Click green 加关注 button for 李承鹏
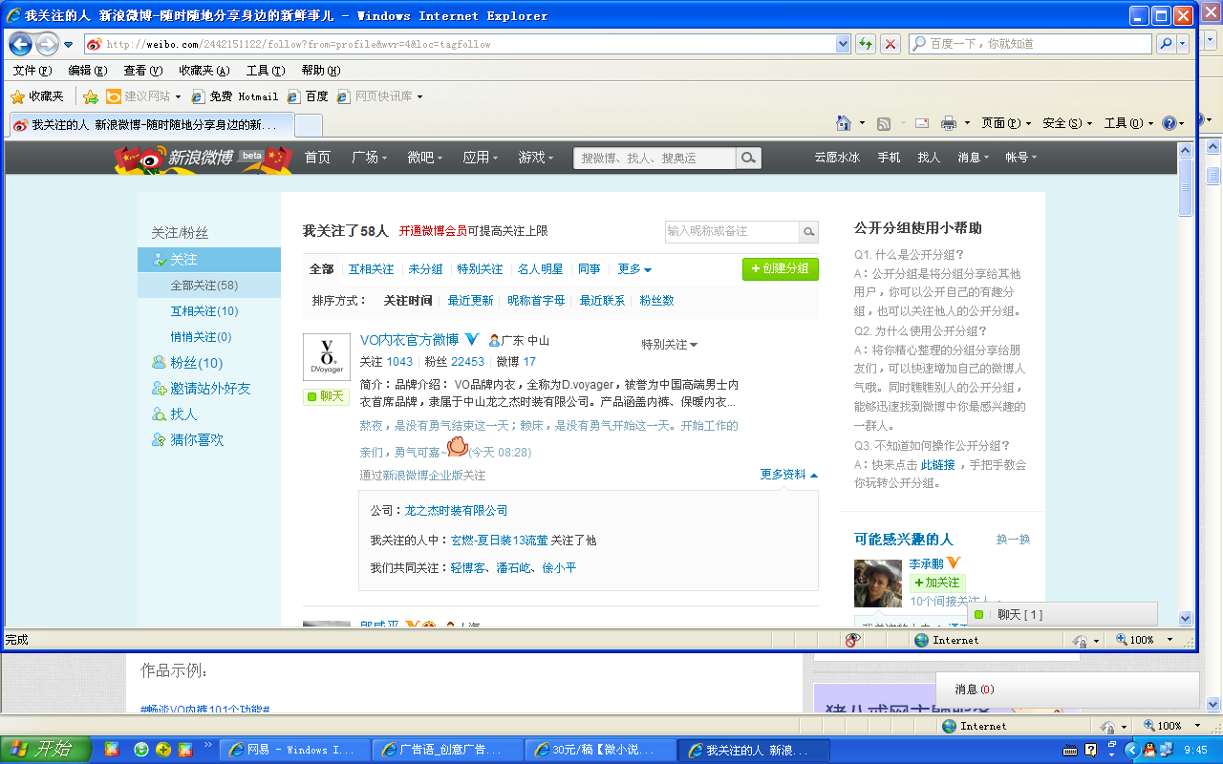The width and height of the screenshot is (1223, 764). [x=936, y=583]
